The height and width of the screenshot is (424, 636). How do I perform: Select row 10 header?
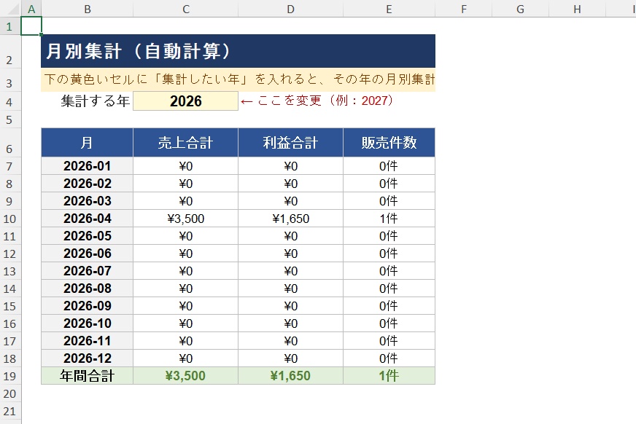(x=10, y=219)
